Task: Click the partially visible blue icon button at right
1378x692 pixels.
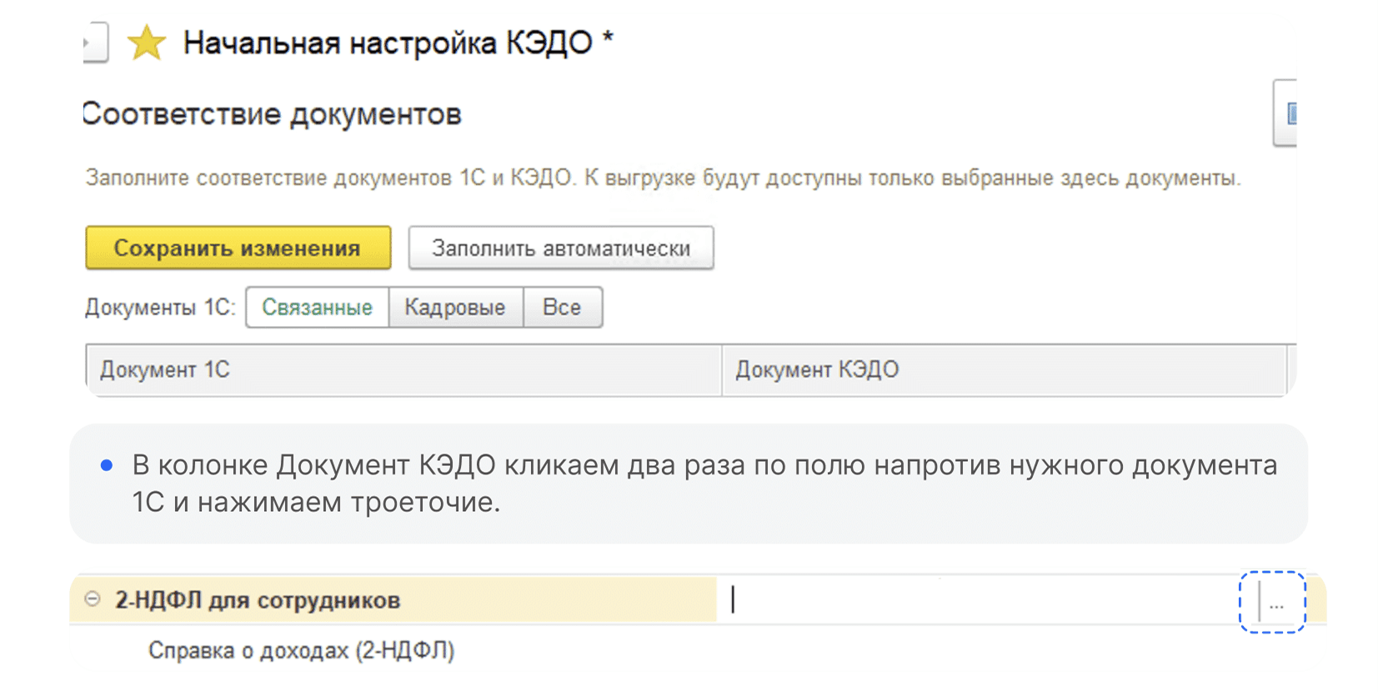Action: click(1285, 113)
